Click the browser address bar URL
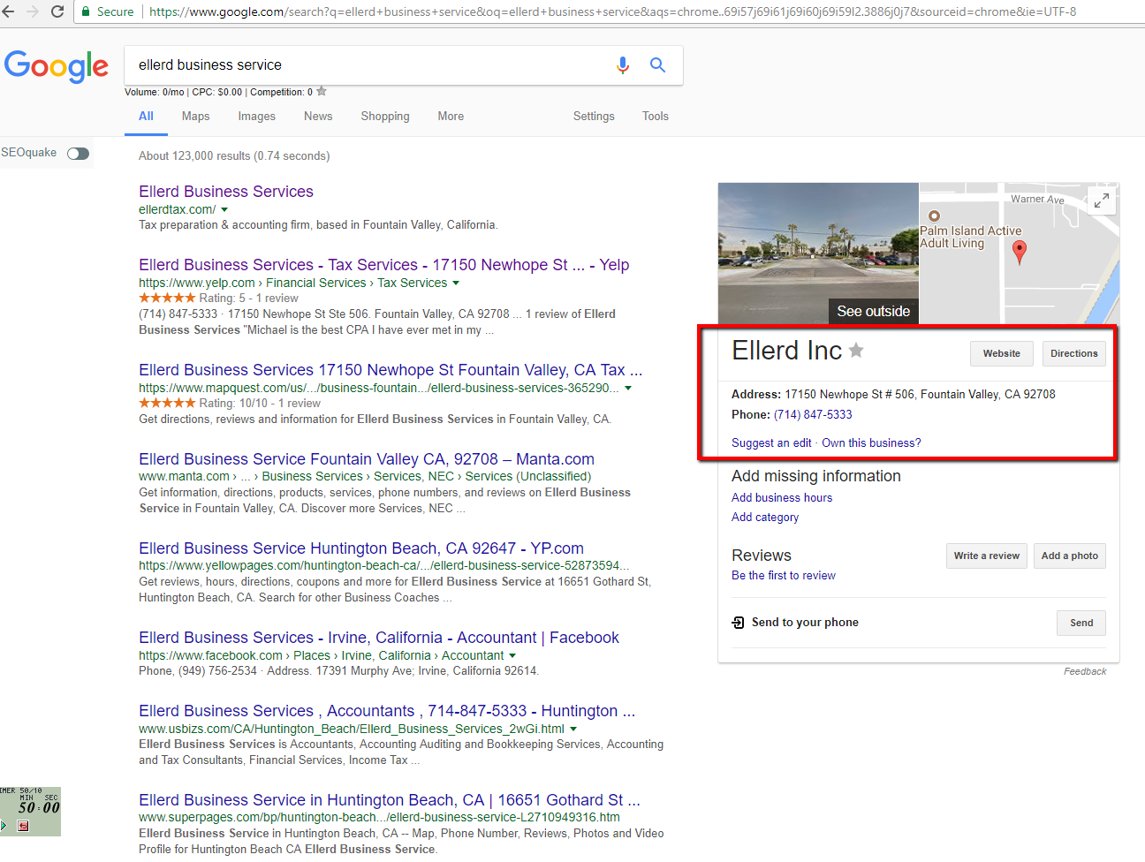Screen dimensions: 1145x862 pos(613,12)
